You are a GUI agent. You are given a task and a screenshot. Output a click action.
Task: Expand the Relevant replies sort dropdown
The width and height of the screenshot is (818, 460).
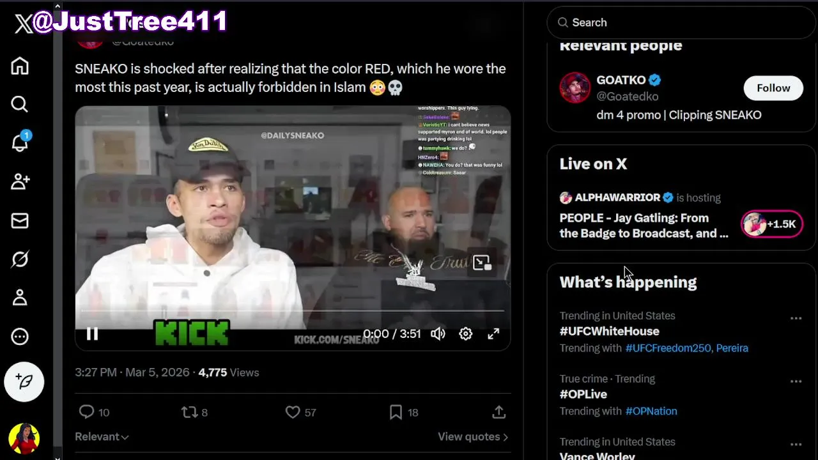pos(102,436)
